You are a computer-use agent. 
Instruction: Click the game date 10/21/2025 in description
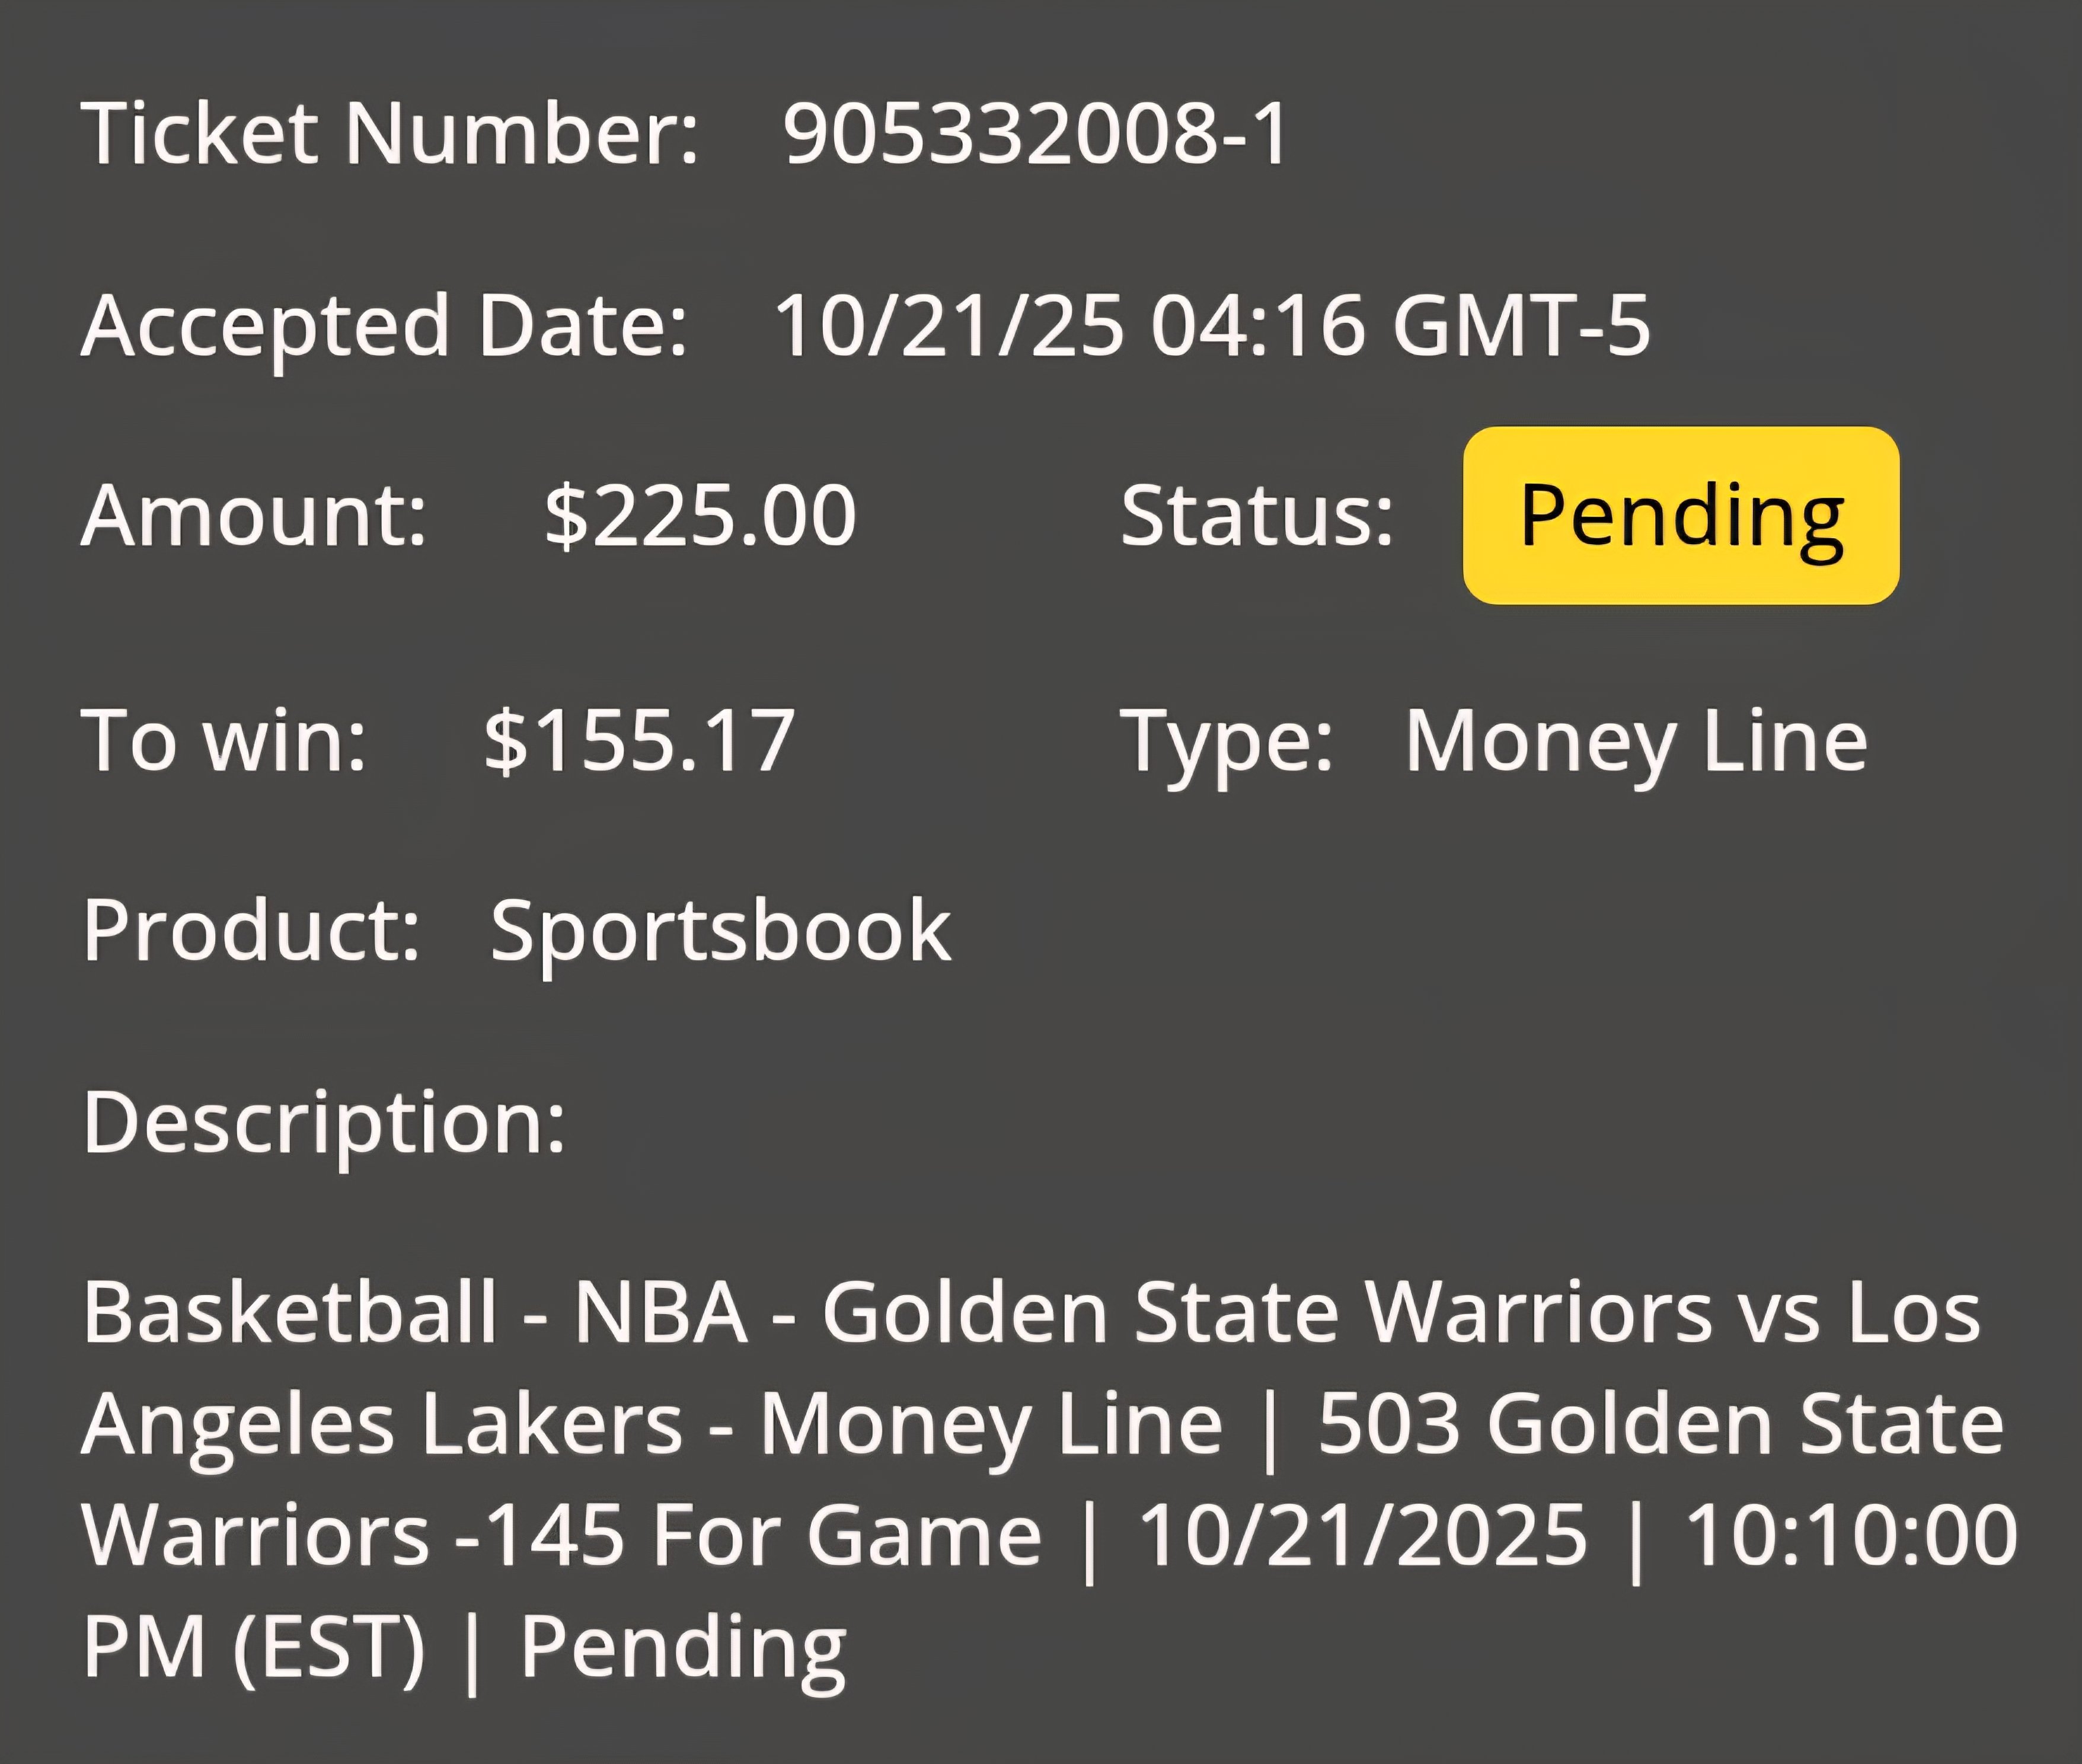tap(1363, 1535)
